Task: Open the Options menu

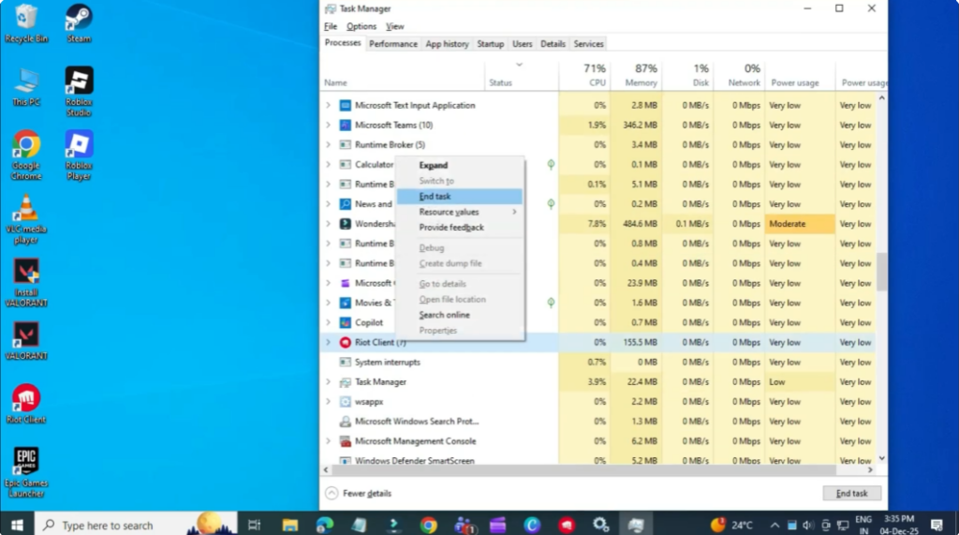Action: [x=361, y=26]
